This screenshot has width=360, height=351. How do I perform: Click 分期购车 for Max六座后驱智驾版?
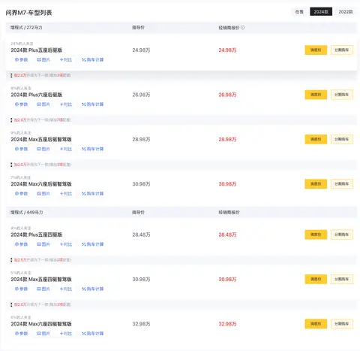[342, 184]
